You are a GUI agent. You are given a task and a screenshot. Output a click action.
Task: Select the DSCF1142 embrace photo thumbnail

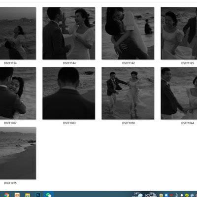coord(128,33)
